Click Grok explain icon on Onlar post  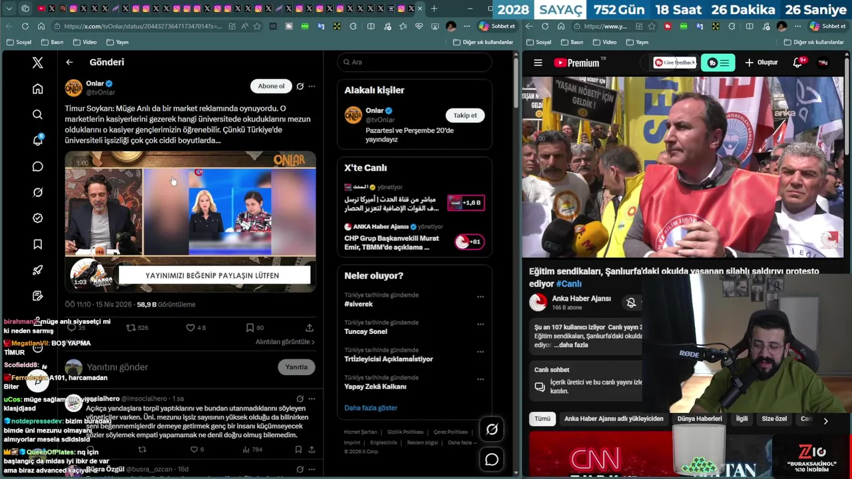[x=300, y=86]
